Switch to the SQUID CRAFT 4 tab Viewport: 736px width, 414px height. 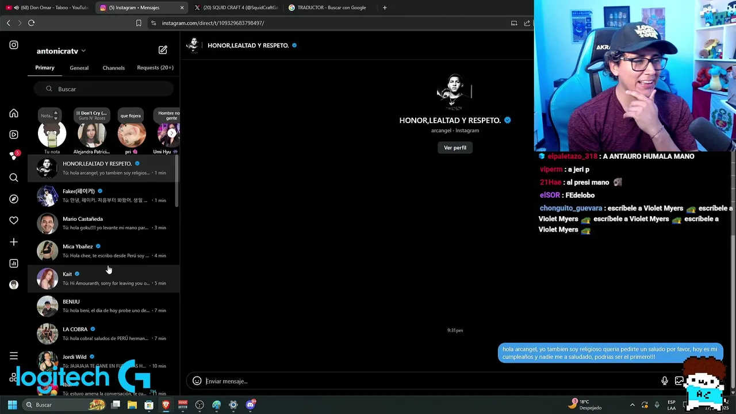point(236,7)
